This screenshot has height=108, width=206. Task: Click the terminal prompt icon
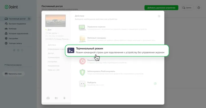point(71,50)
